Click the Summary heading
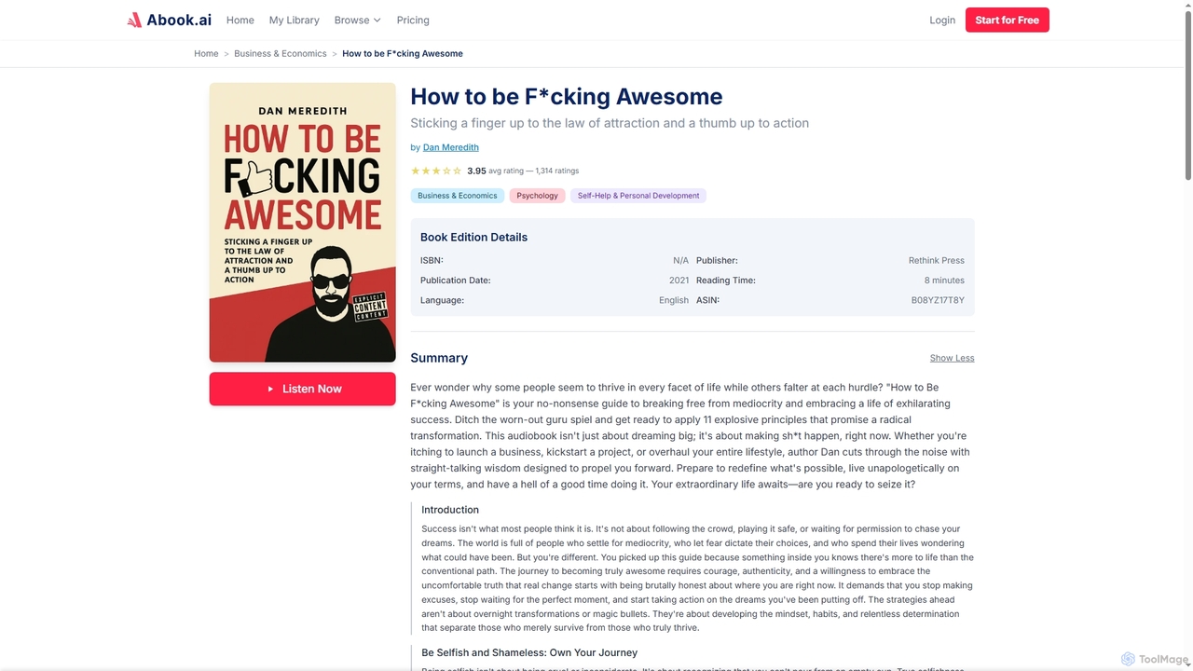Screen dimensions: 1193x671 439,358
